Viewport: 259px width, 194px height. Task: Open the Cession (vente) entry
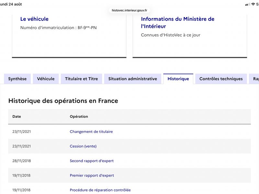coord(83,146)
